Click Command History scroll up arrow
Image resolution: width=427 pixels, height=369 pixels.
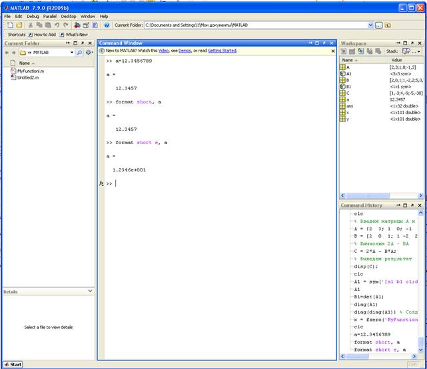pyautogui.click(x=420, y=212)
